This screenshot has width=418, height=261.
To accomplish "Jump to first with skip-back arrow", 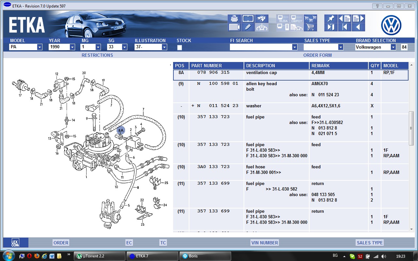I will [x=345, y=27].
